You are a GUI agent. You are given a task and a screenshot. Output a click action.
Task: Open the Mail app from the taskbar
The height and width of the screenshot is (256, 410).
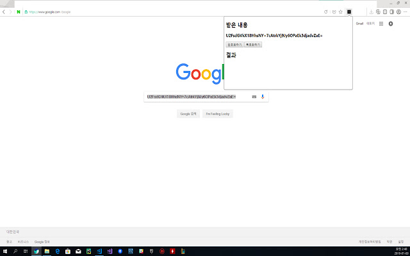[x=78, y=252]
